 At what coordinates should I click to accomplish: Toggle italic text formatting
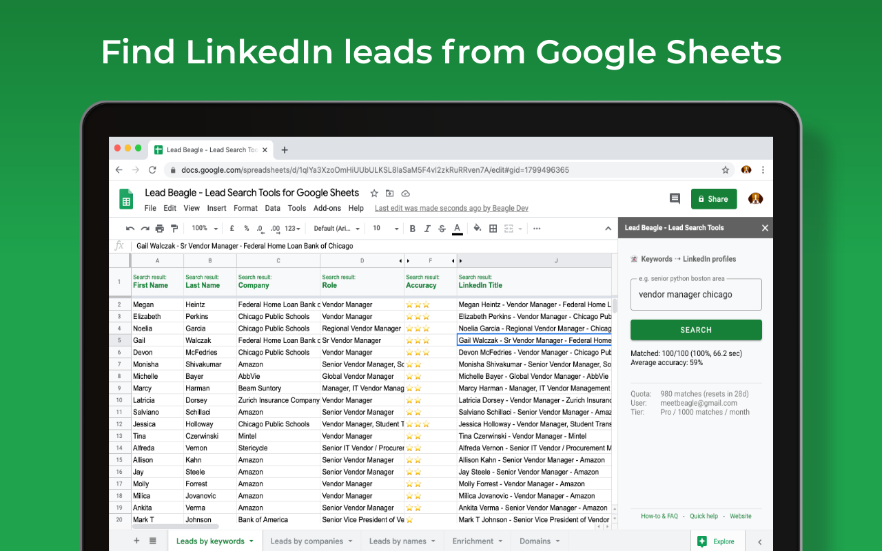[427, 229]
